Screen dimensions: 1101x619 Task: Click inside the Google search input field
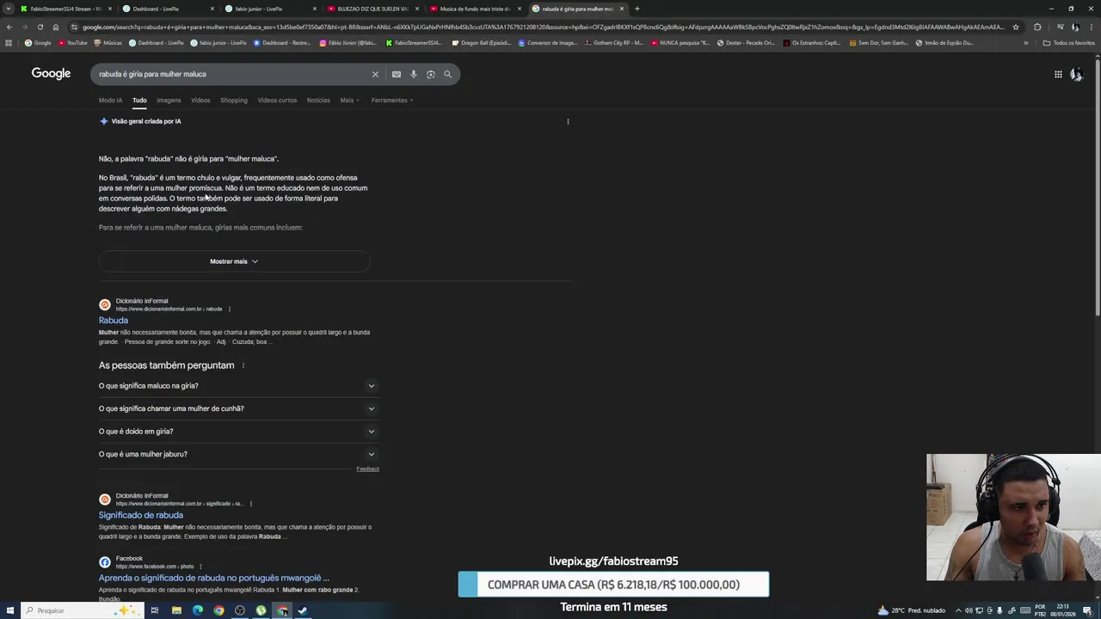(232, 74)
